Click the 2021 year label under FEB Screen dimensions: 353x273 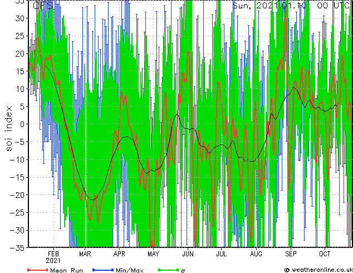click(x=53, y=261)
